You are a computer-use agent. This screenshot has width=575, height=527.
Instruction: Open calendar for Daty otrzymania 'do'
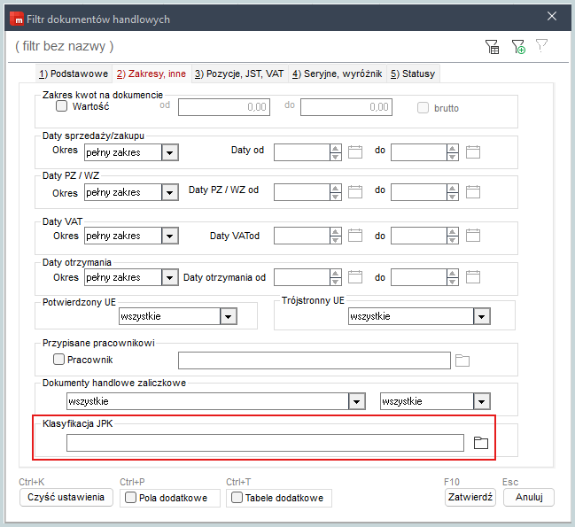pos(473,277)
